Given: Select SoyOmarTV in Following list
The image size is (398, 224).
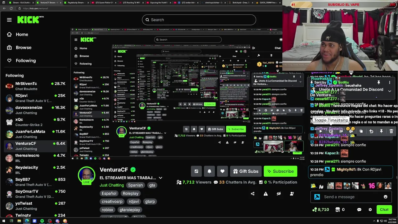Looking at the screenshot, I should click(35, 194).
